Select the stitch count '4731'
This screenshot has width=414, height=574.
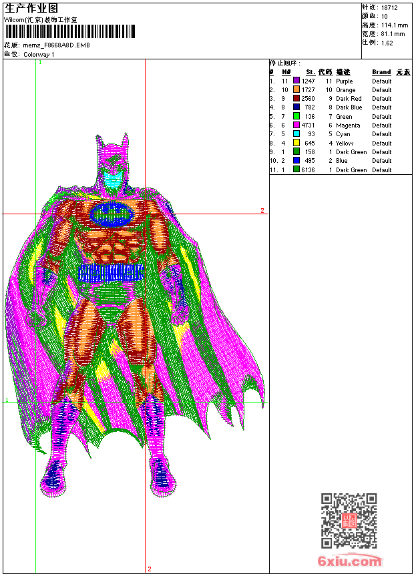pyautogui.click(x=308, y=125)
